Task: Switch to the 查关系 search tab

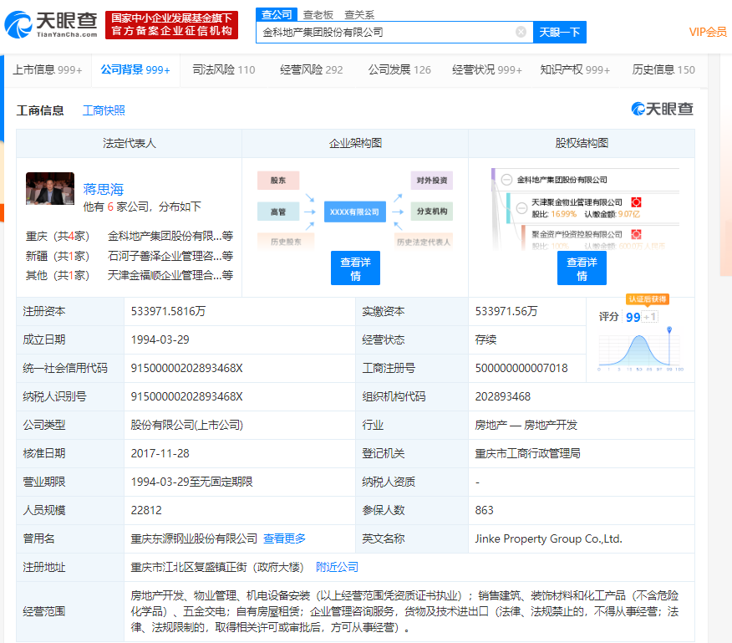Action: point(359,14)
